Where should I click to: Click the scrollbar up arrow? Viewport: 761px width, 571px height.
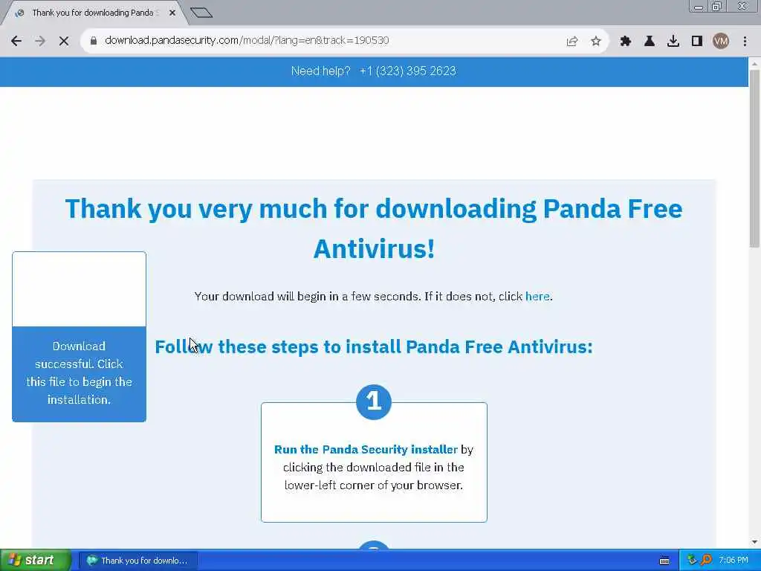[754, 64]
